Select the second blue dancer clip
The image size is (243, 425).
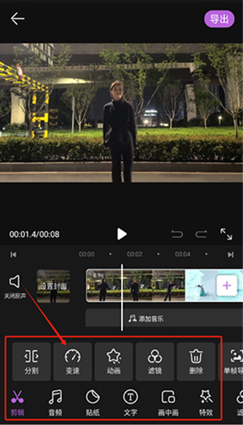pos(201,285)
